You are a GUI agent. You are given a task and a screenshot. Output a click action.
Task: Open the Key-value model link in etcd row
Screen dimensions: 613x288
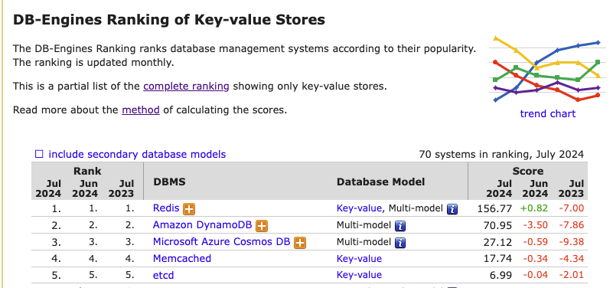click(x=359, y=275)
